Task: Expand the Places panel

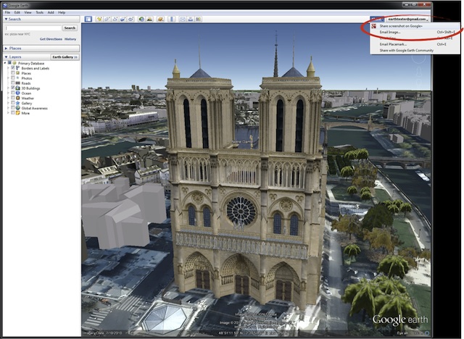Action: point(6,49)
